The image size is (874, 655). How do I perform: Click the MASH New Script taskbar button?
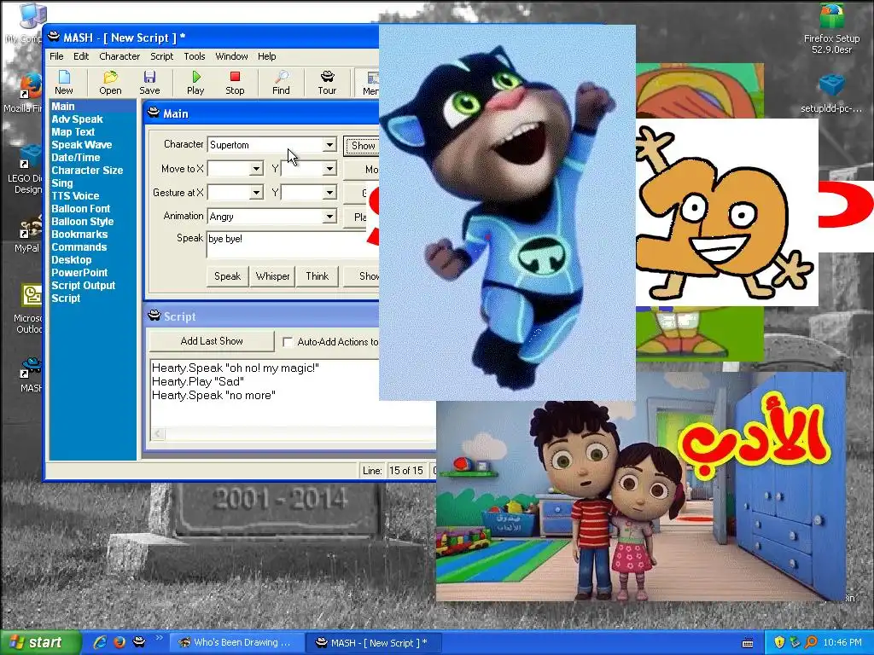[374, 643]
